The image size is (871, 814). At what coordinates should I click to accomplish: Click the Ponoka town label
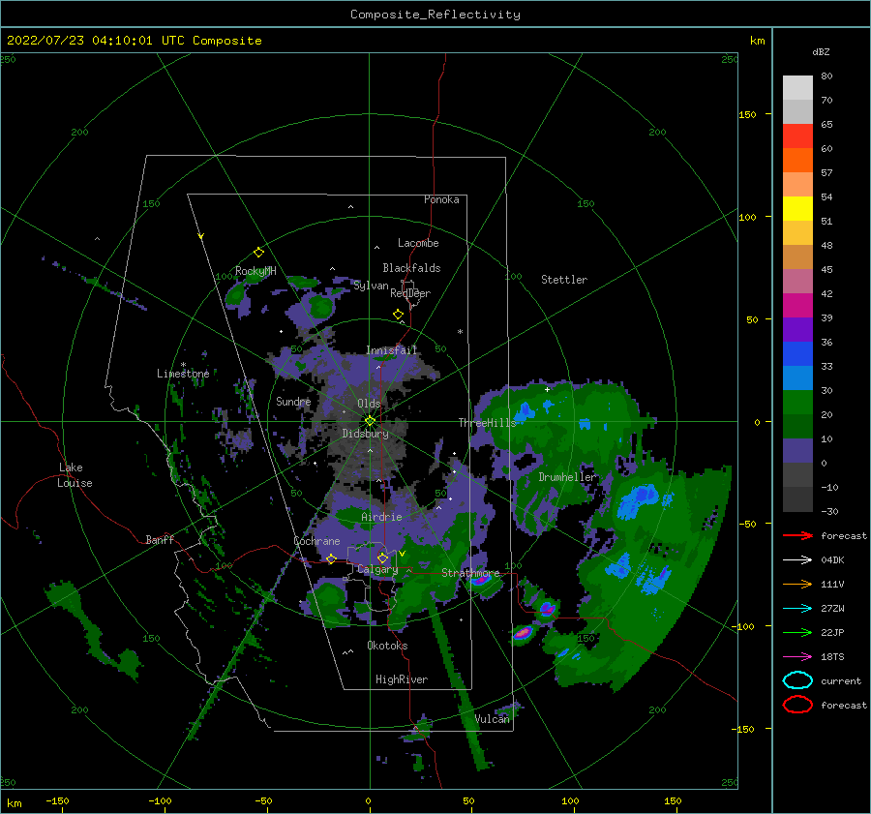click(x=441, y=199)
